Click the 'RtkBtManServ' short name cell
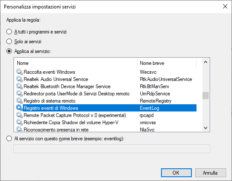 click(x=155, y=86)
